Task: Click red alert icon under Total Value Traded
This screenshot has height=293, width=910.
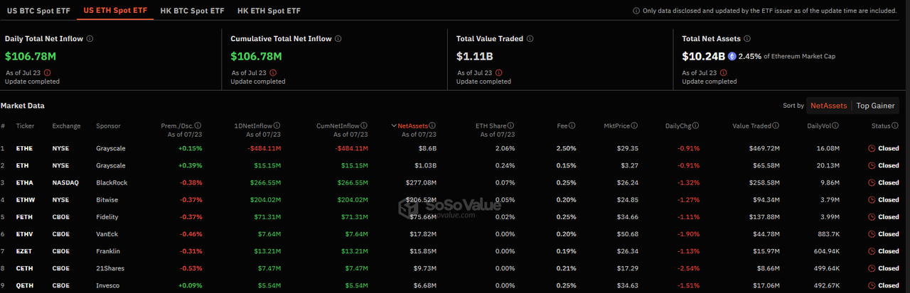Action: 499,72
